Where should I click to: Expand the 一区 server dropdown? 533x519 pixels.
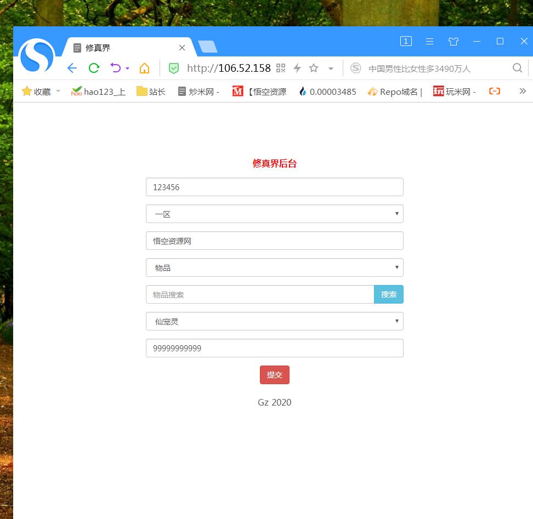pyautogui.click(x=274, y=214)
